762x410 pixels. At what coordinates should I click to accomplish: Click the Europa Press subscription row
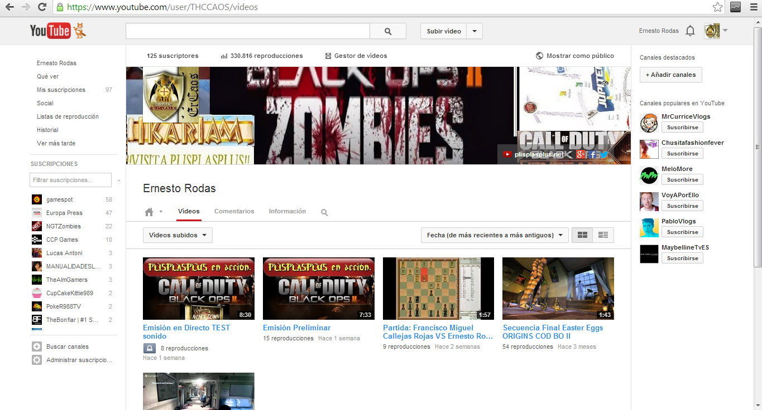click(72, 213)
